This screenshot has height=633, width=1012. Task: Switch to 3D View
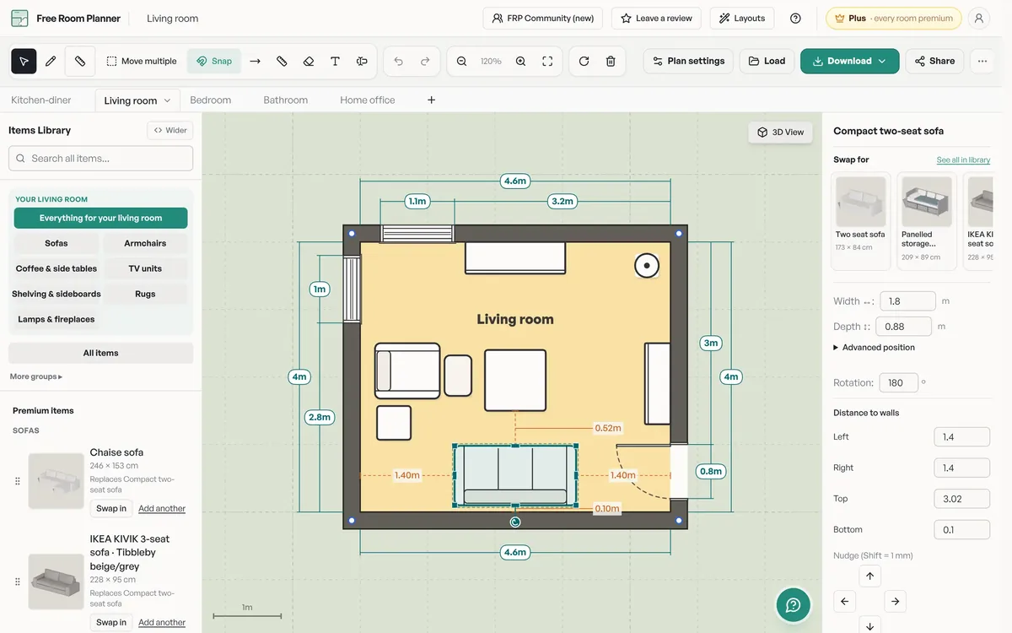781,132
